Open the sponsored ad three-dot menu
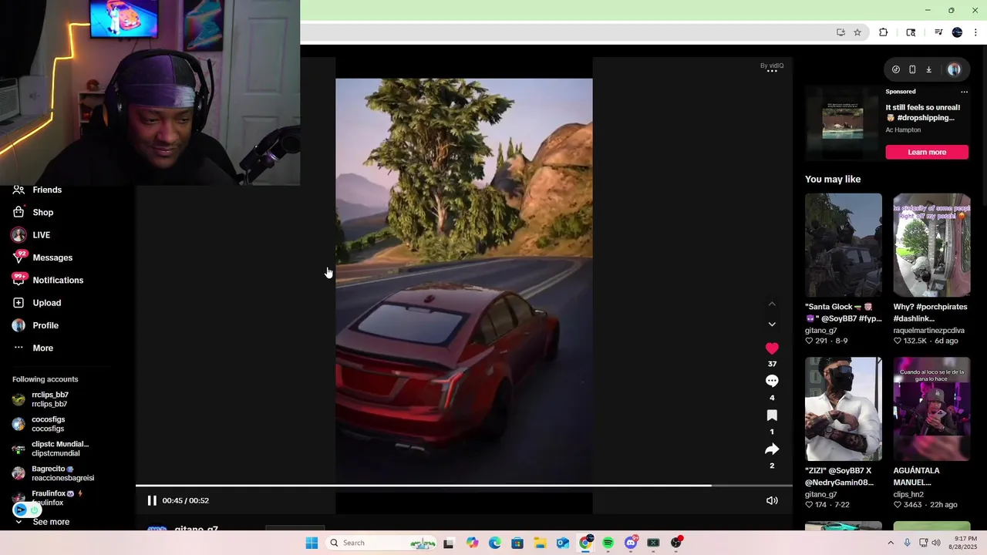 tap(964, 92)
